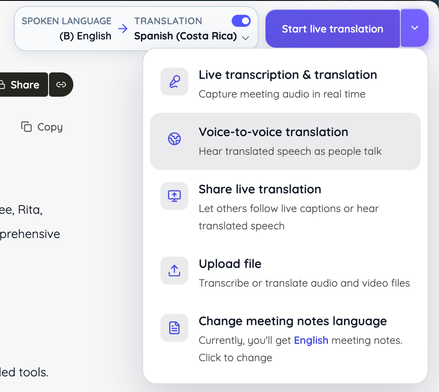Choose Upload file from the menu

click(285, 273)
